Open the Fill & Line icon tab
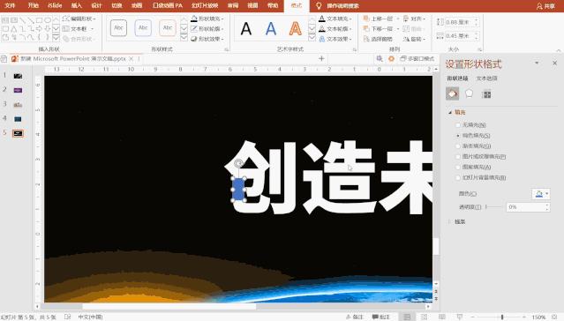The width and height of the screenshot is (564, 321). tap(453, 93)
